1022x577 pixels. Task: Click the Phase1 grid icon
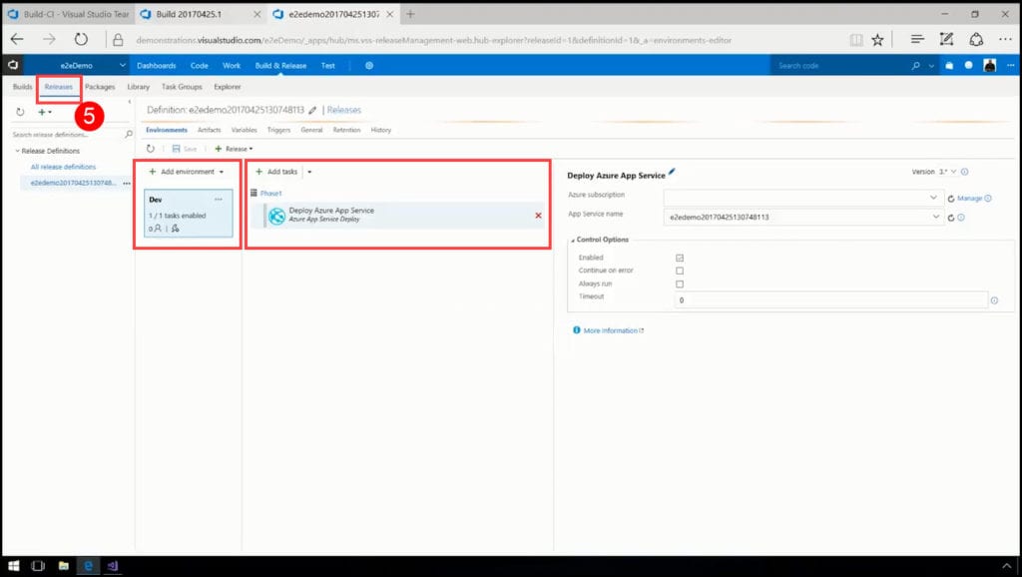coord(255,193)
